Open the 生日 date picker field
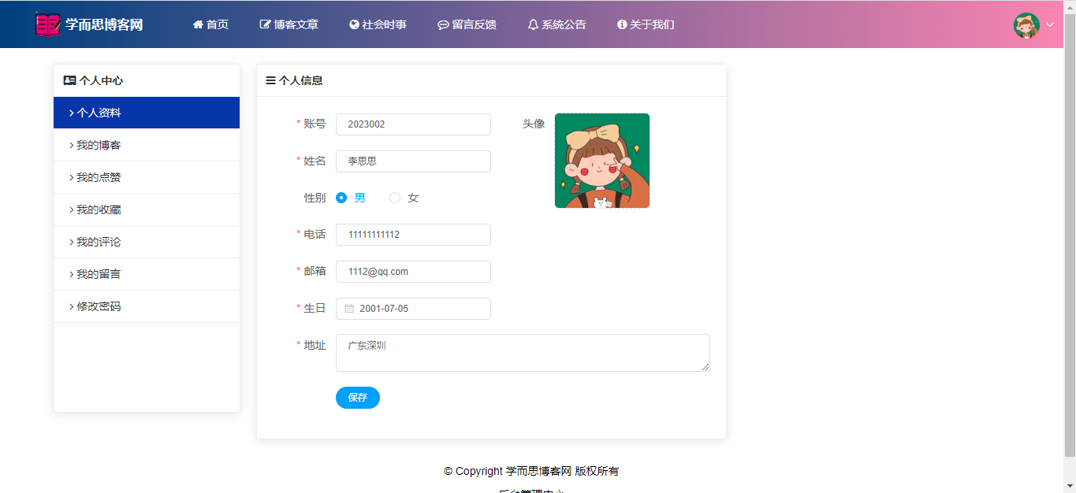Image resolution: width=1076 pixels, height=493 pixels. (413, 309)
